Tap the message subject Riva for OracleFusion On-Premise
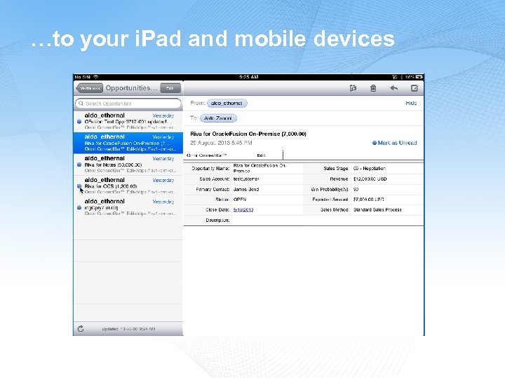This screenshot has width=505, height=378. [x=248, y=134]
